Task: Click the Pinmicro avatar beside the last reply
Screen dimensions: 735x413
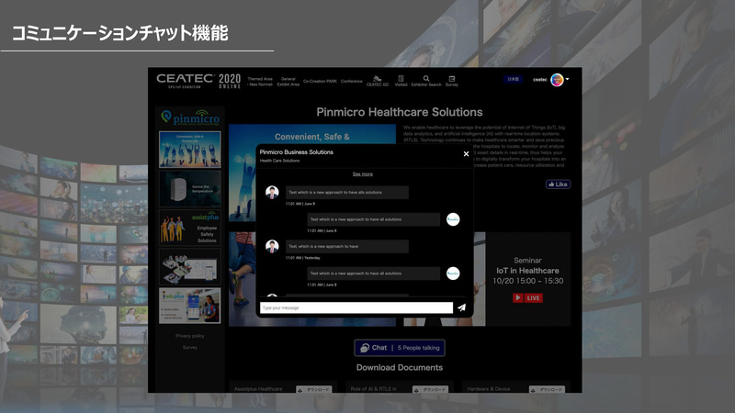Action: 453,273
